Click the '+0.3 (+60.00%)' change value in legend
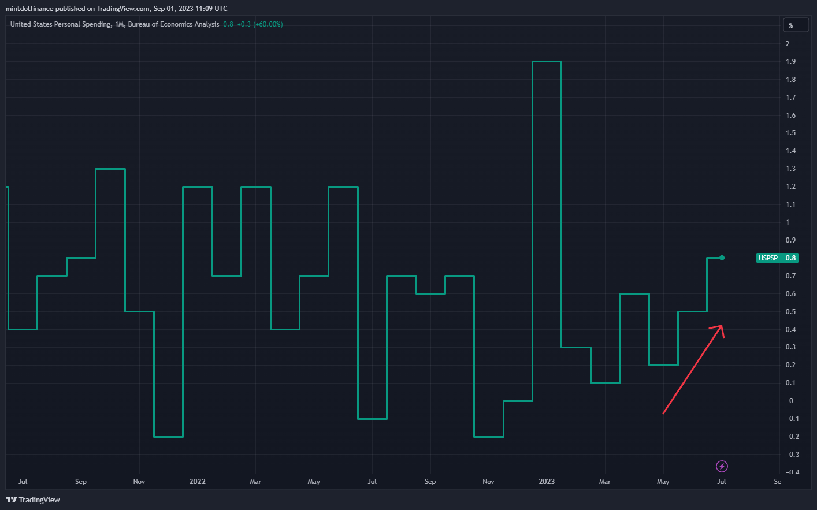Screen dimensions: 817x510 coord(260,24)
